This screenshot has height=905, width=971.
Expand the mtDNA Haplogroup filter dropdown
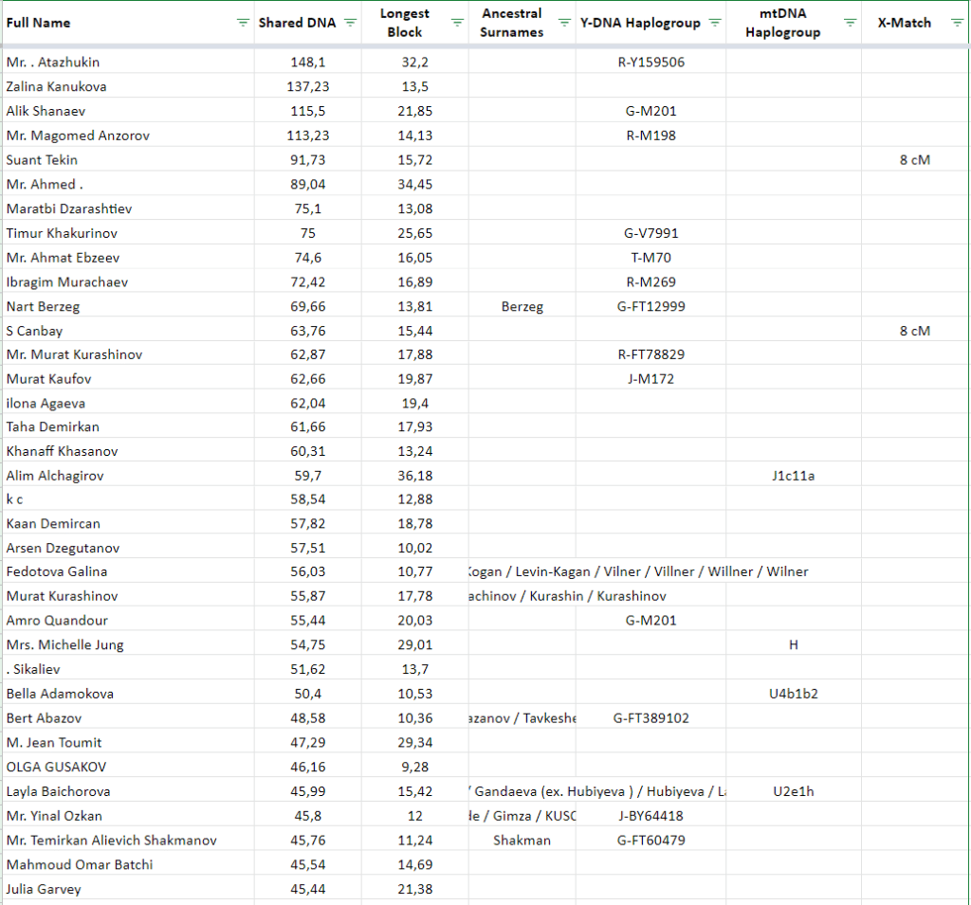tap(851, 23)
